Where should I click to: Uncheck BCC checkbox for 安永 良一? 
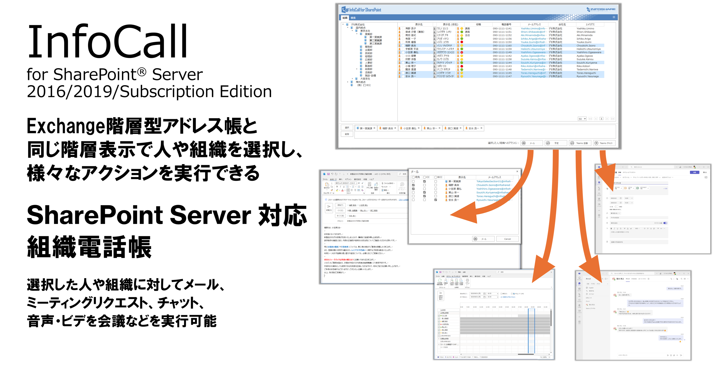(x=435, y=200)
